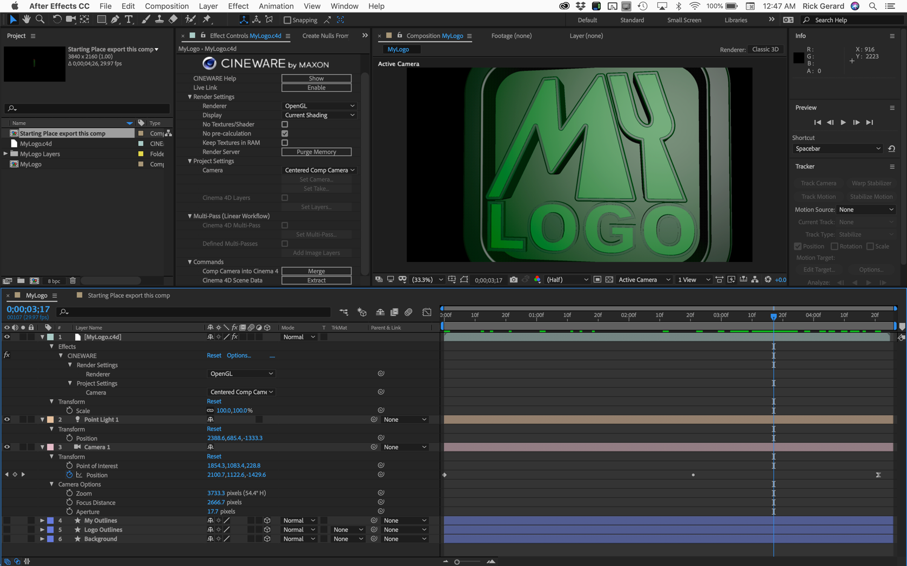Select the Puppet Pin tool

(207, 19)
